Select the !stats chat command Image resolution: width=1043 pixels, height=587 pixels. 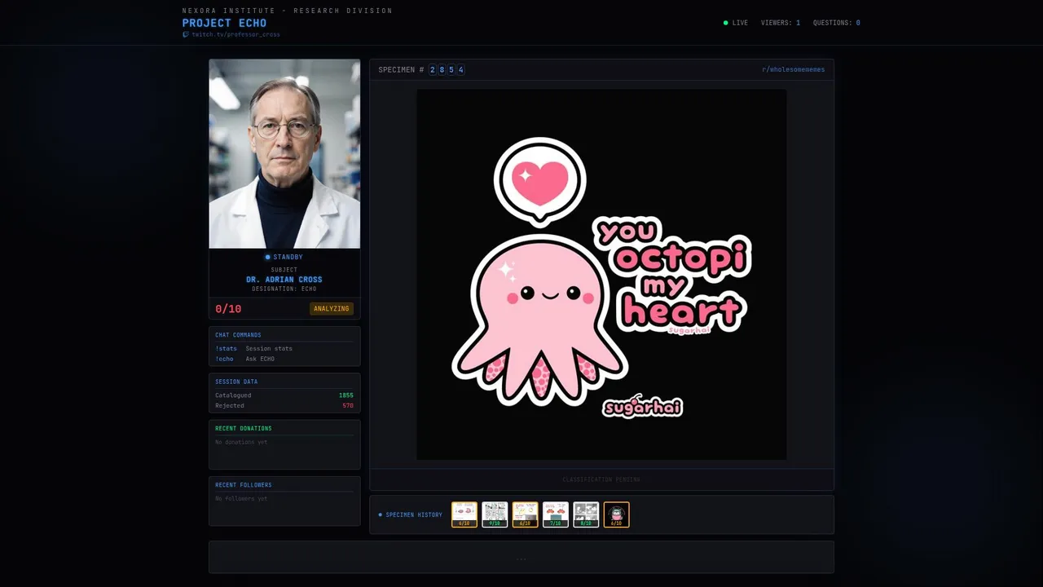click(226, 348)
